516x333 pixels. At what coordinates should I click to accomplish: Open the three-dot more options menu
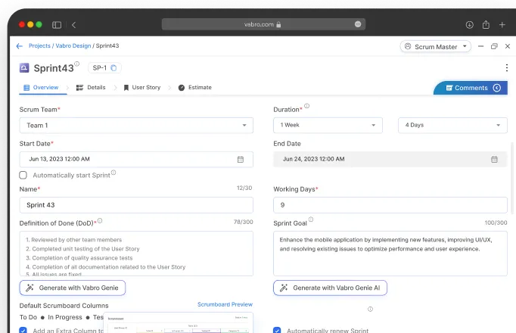[x=506, y=68]
